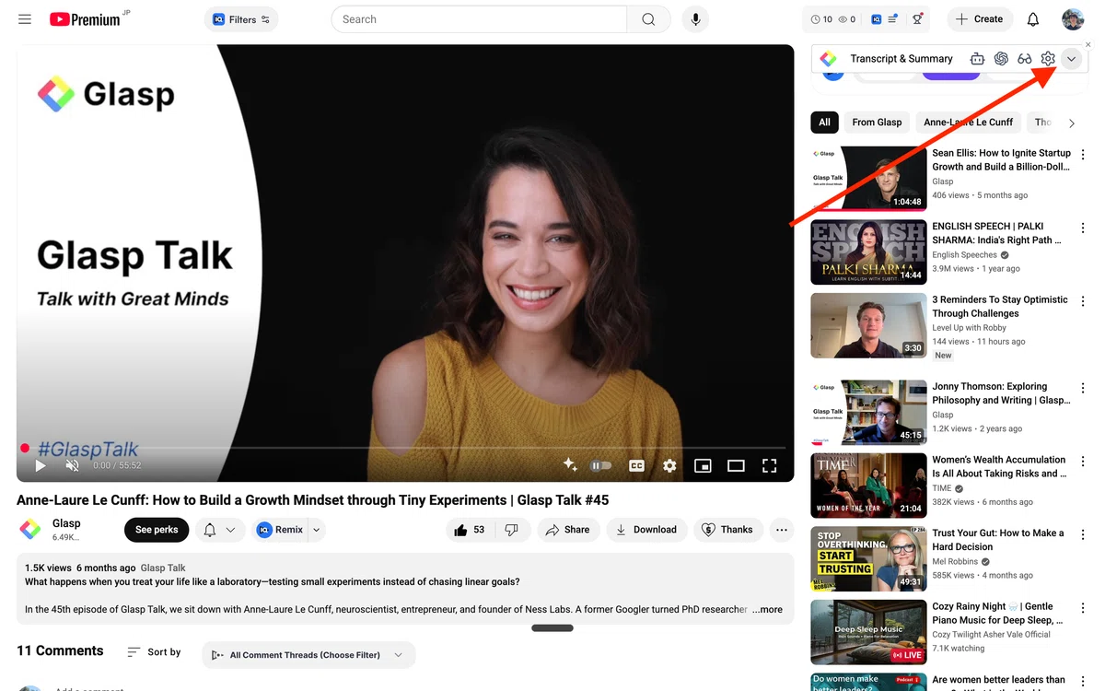1105x691 pixels.
Task: Open the notifications bell in the header
Action: coord(1033,19)
